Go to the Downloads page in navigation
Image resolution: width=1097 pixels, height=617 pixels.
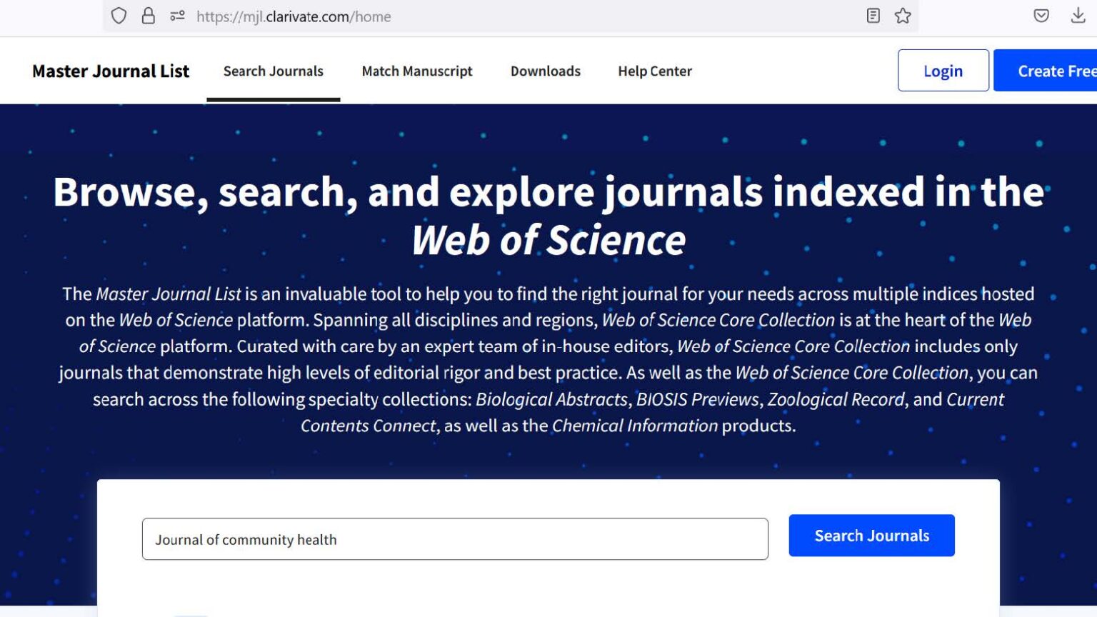545,71
